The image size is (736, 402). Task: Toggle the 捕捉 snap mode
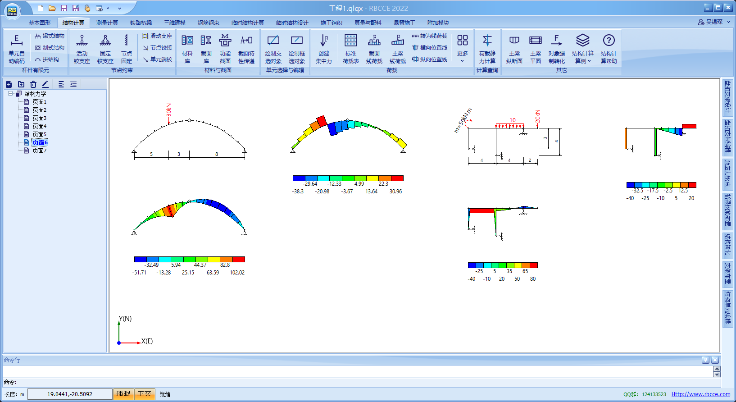(123, 394)
